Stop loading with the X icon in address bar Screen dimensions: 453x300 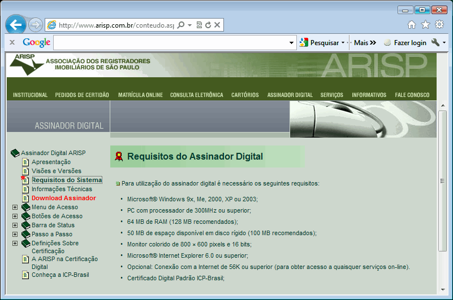[x=217, y=25]
